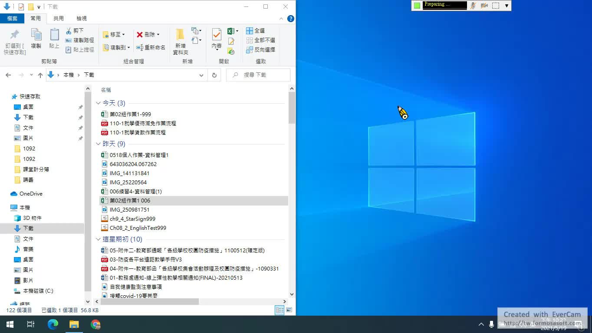Click 貼上捷徑 in the ribbon
Image resolution: width=592 pixels, height=333 pixels.
(79, 50)
